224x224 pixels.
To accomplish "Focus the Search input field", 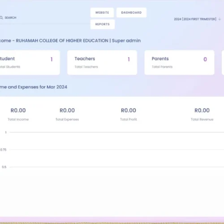I will coord(45,18).
